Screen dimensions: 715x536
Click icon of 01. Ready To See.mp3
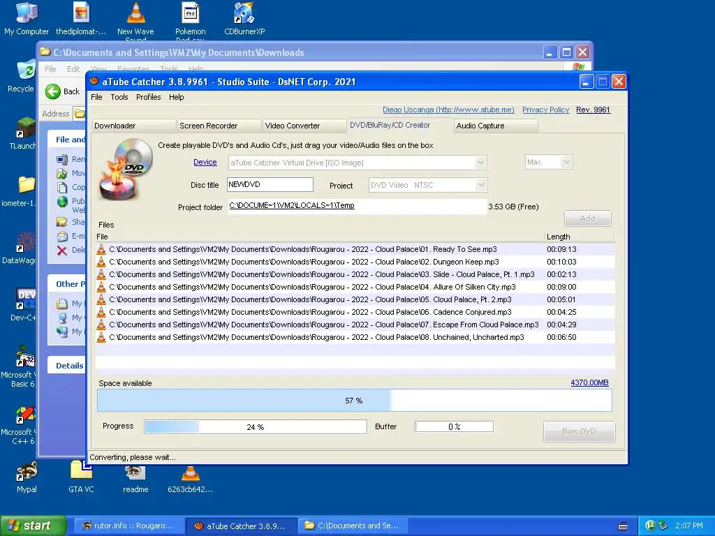tap(101, 249)
